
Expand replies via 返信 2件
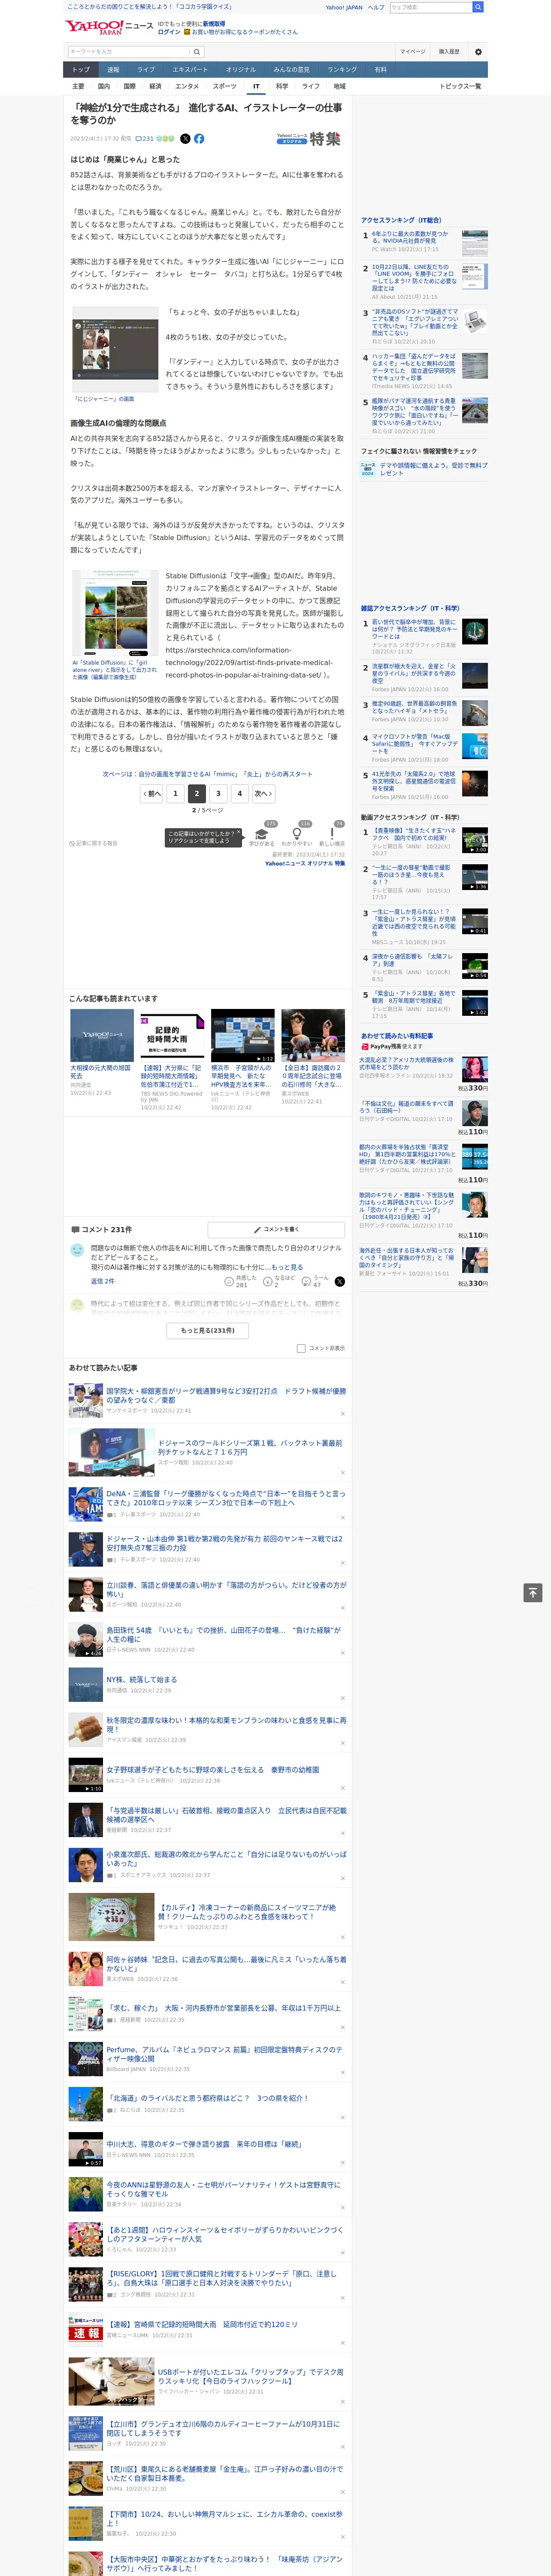coord(102,1281)
